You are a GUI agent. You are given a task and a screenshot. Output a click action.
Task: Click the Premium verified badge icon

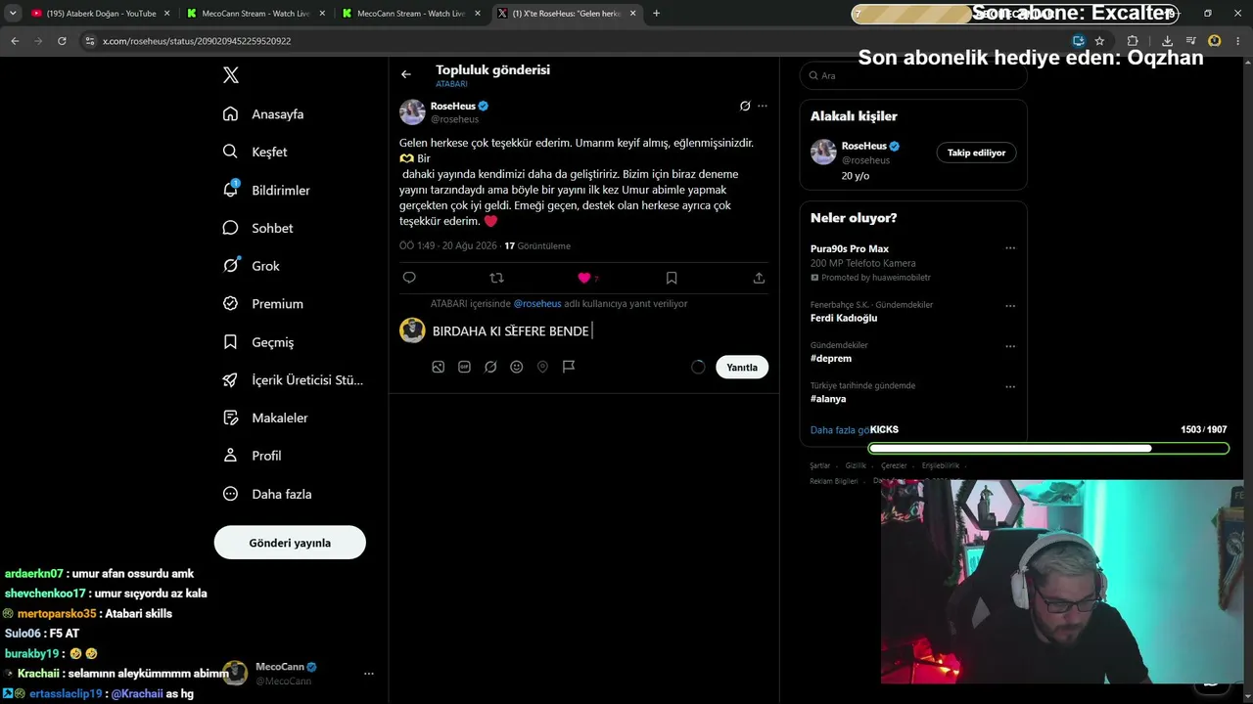point(231,303)
